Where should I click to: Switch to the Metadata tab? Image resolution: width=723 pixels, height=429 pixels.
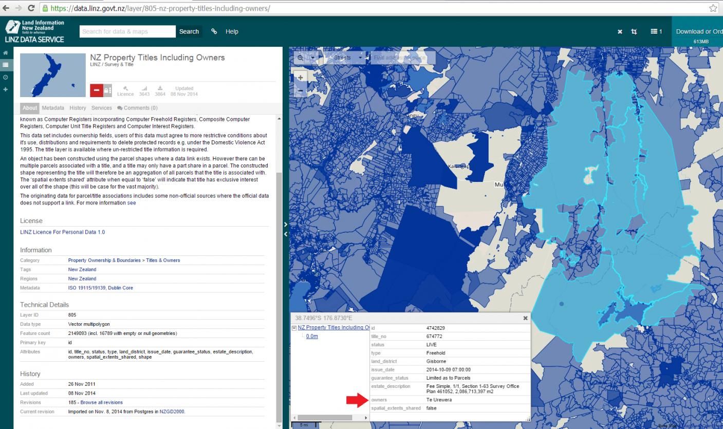(x=53, y=108)
